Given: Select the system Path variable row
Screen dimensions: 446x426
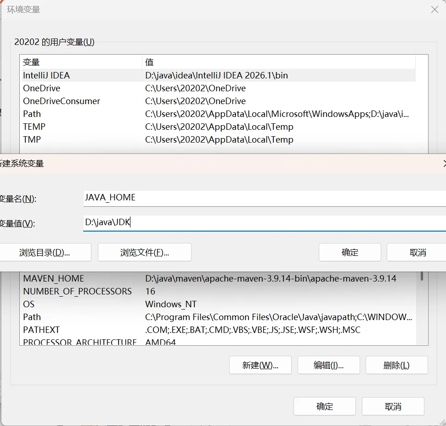Looking at the screenshot, I should [219, 317].
